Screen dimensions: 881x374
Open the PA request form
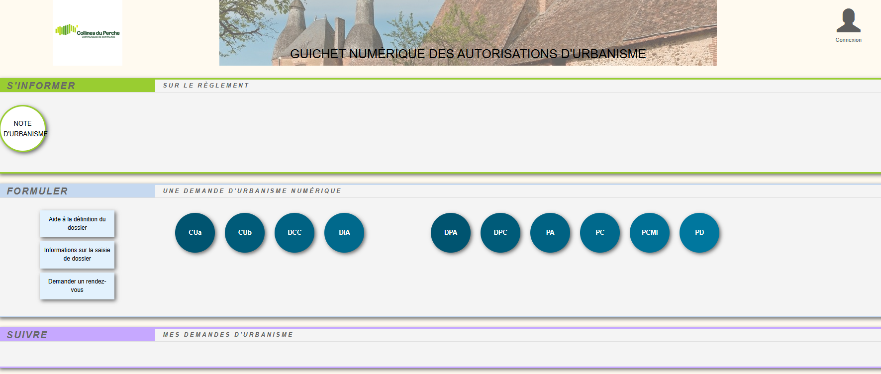550,233
